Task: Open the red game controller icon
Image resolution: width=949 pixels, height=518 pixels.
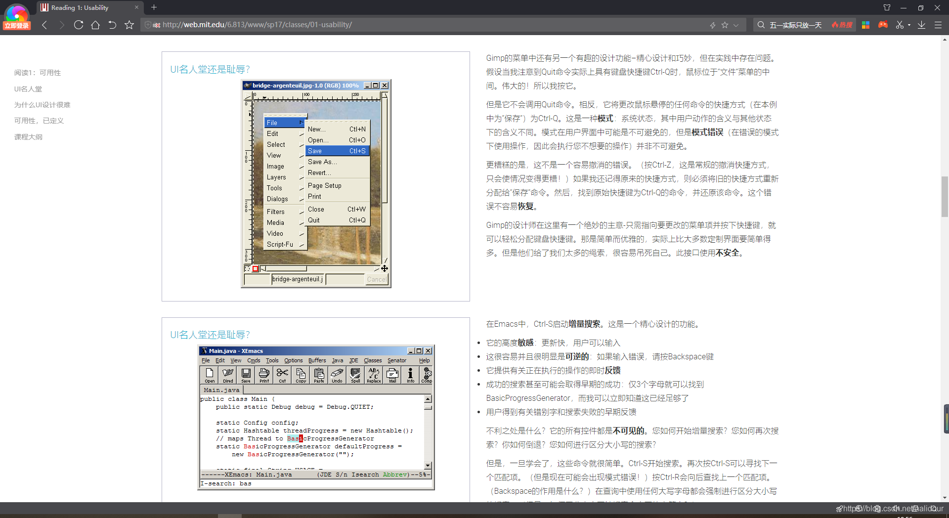Action: 883,25
